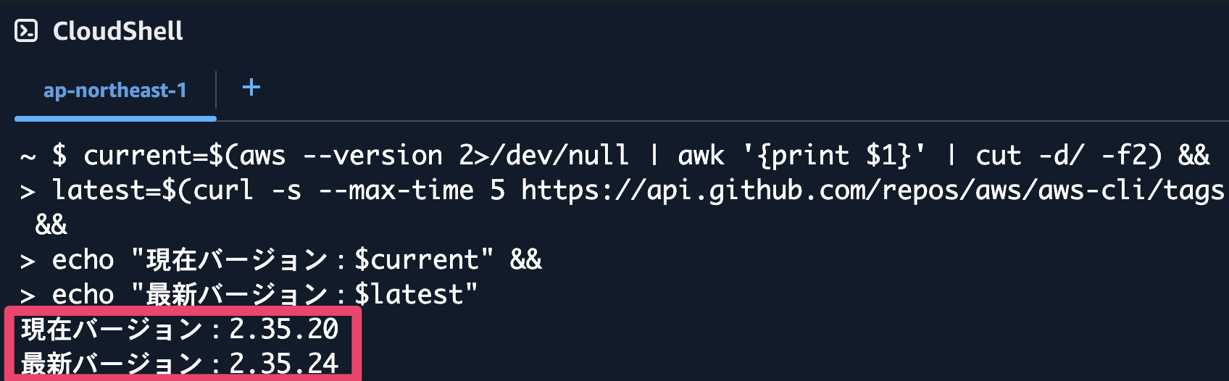
Task: Click the wrapped && on its own line
Action: 51,225
